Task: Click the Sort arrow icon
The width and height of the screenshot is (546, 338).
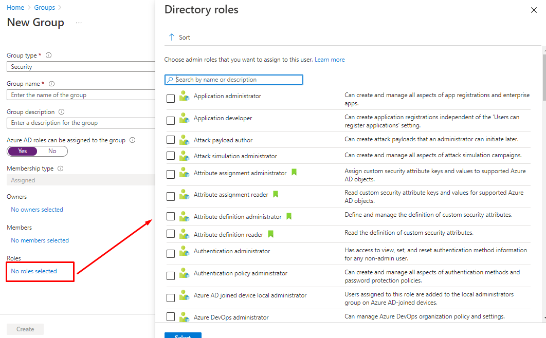Action: click(x=172, y=37)
